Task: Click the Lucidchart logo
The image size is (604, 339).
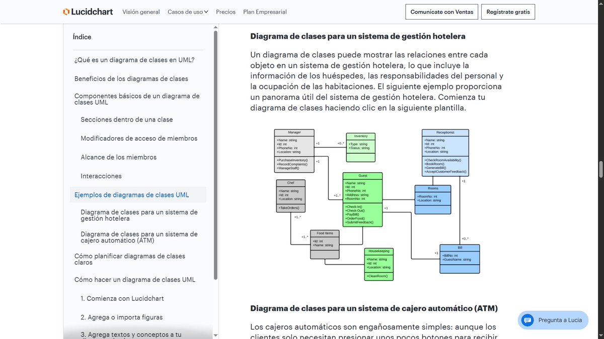Action: (x=88, y=12)
